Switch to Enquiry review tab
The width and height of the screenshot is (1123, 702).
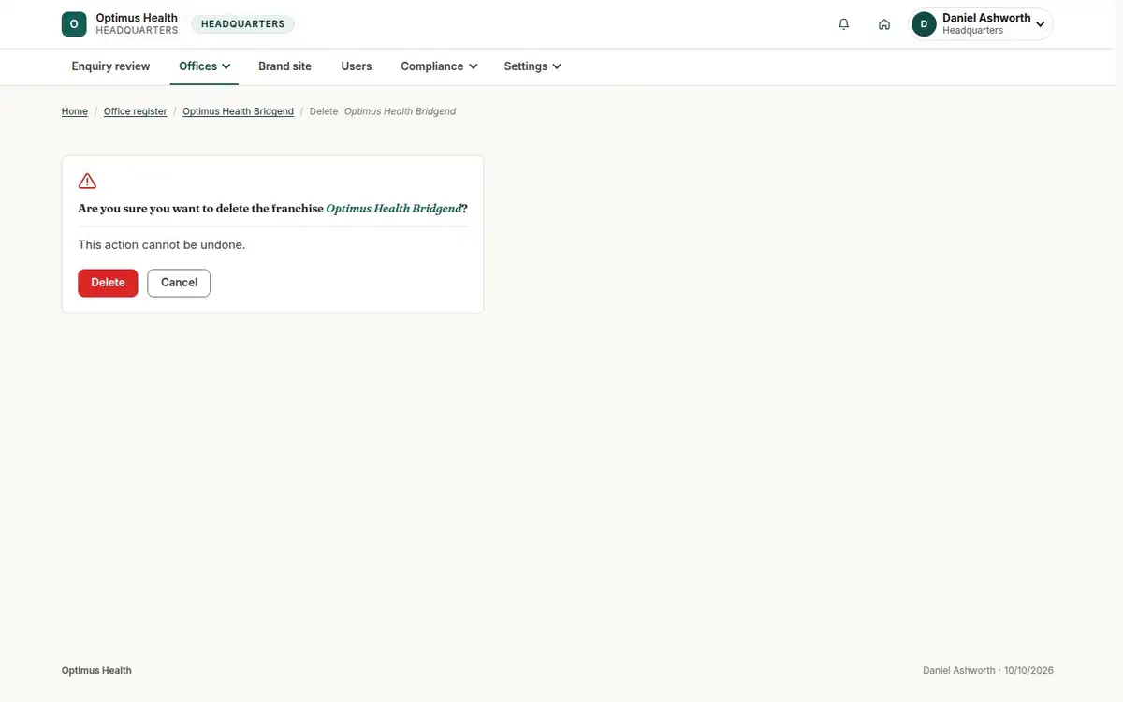tap(110, 66)
